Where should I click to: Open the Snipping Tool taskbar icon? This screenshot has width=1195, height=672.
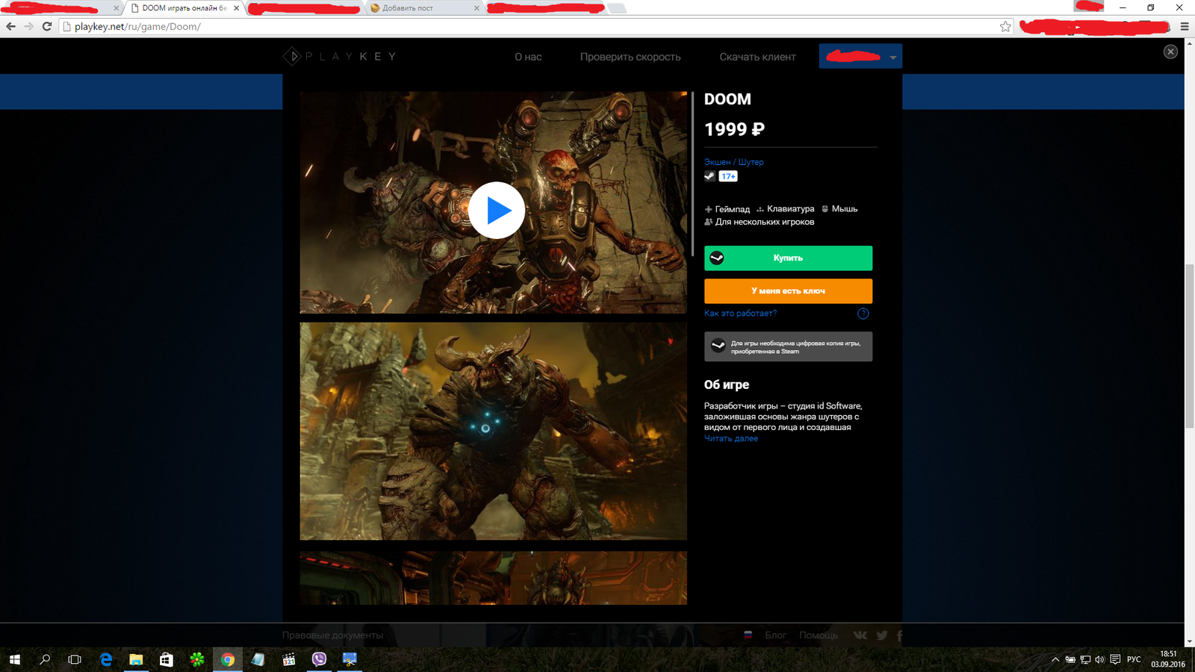pyautogui.click(x=350, y=659)
